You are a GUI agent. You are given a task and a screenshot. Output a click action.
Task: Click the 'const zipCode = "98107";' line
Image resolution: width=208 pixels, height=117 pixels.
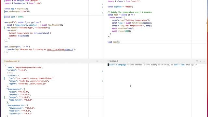[120, 6]
